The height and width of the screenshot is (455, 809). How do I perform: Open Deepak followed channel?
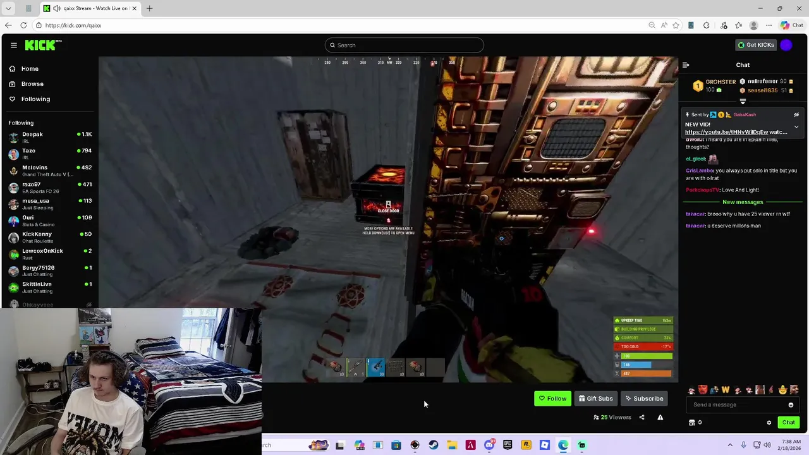49,137
